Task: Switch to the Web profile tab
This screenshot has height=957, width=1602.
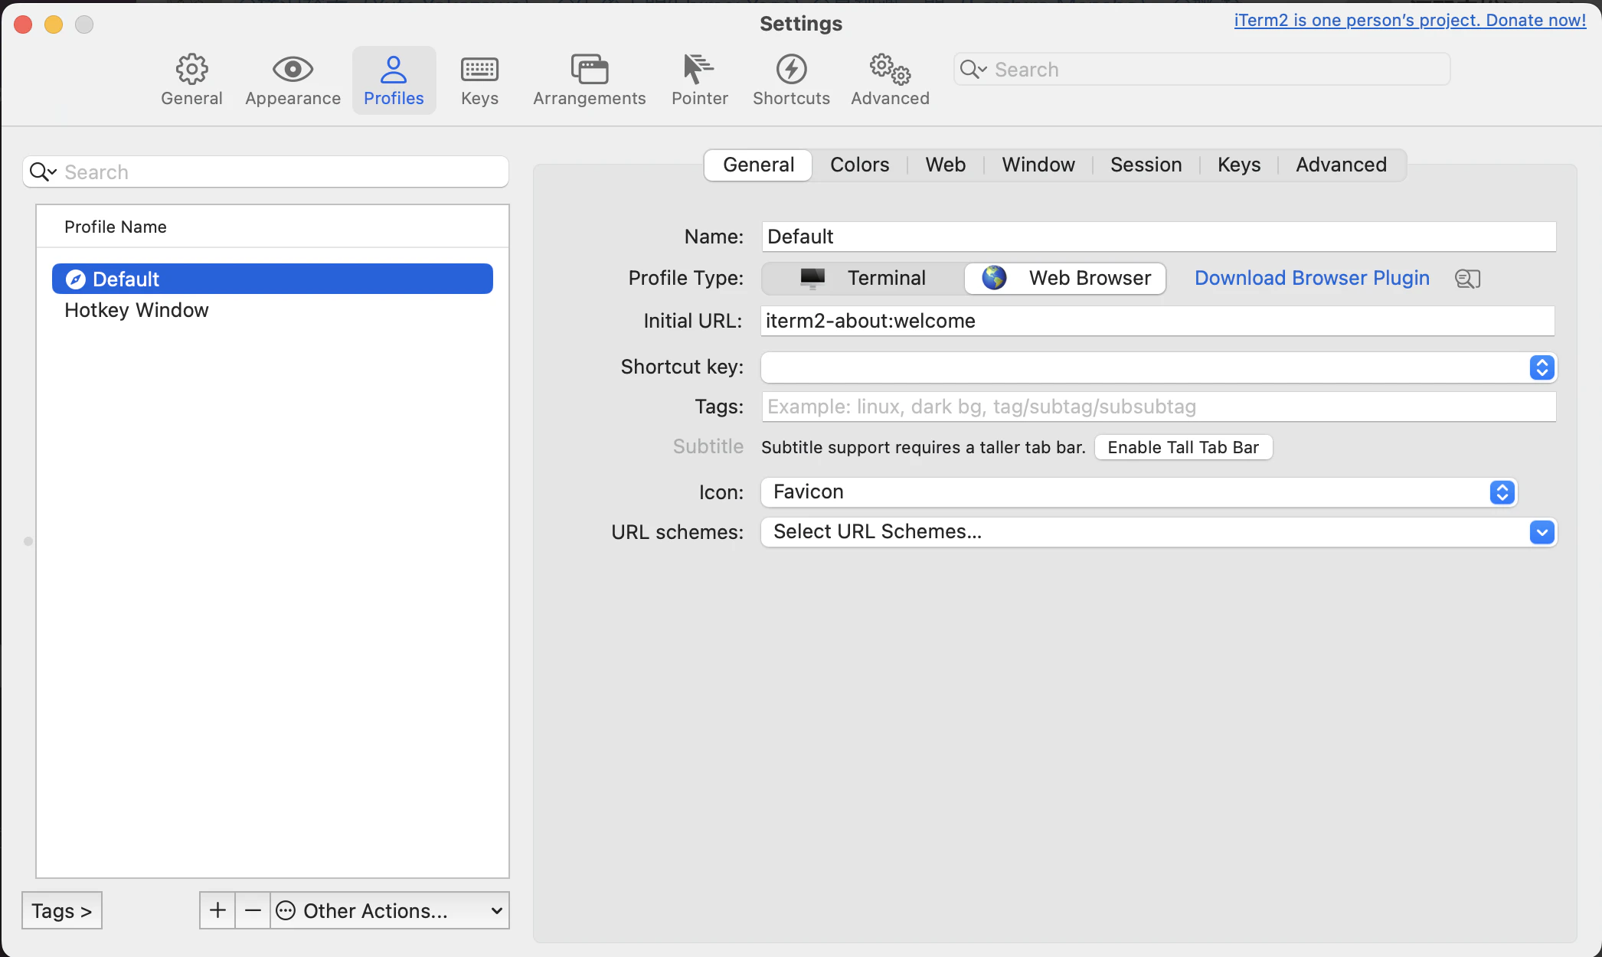Action: [x=945, y=165]
